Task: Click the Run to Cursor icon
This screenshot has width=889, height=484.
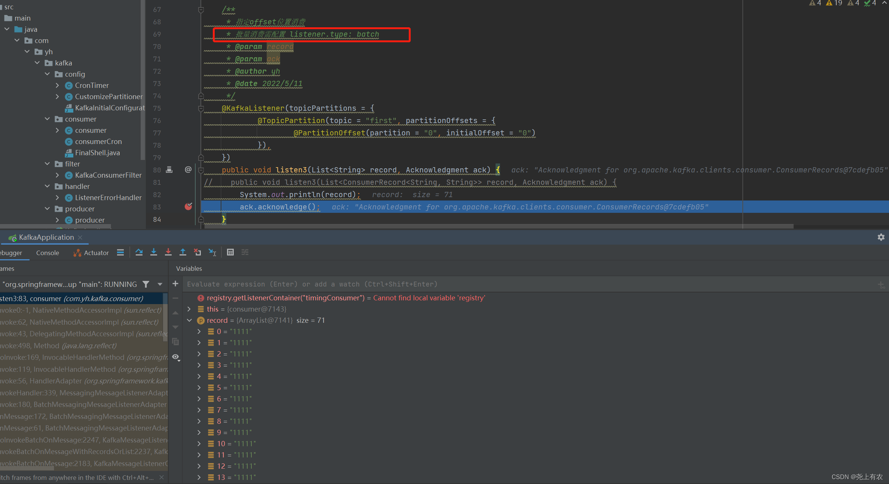Action: click(212, 252)
